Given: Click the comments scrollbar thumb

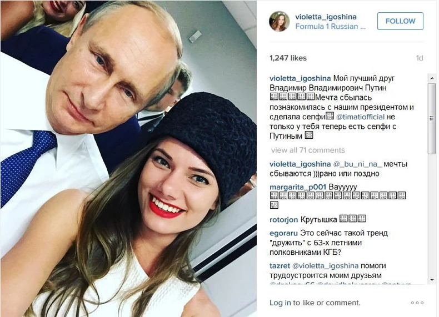Looking at the screenshot, I should click(x=432, y=118).
